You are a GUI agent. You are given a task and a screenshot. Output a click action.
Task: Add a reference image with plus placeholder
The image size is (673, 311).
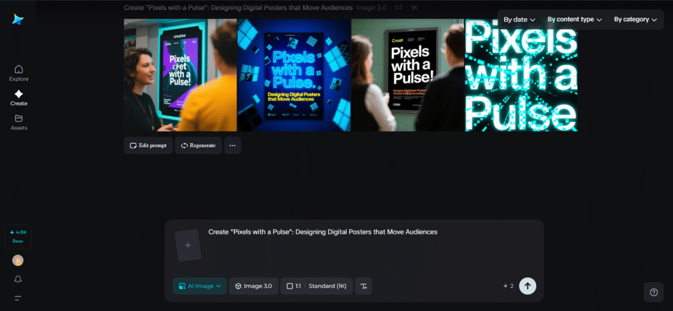[x=188, y=245]
